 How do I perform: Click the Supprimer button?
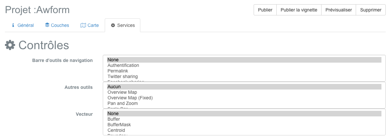click(x=371, y=10)
